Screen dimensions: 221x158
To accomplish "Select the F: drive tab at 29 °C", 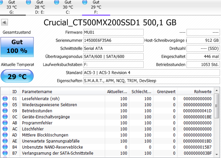I will (x=96, y=7).
